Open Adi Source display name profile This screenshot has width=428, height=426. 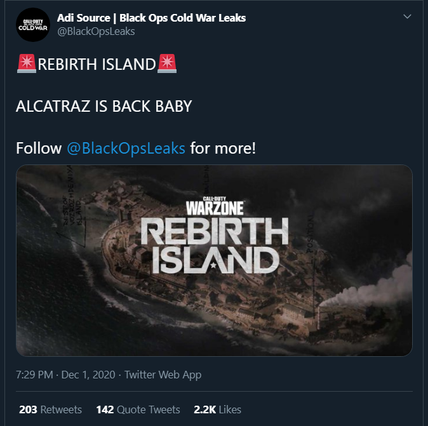tap(151, 18)
